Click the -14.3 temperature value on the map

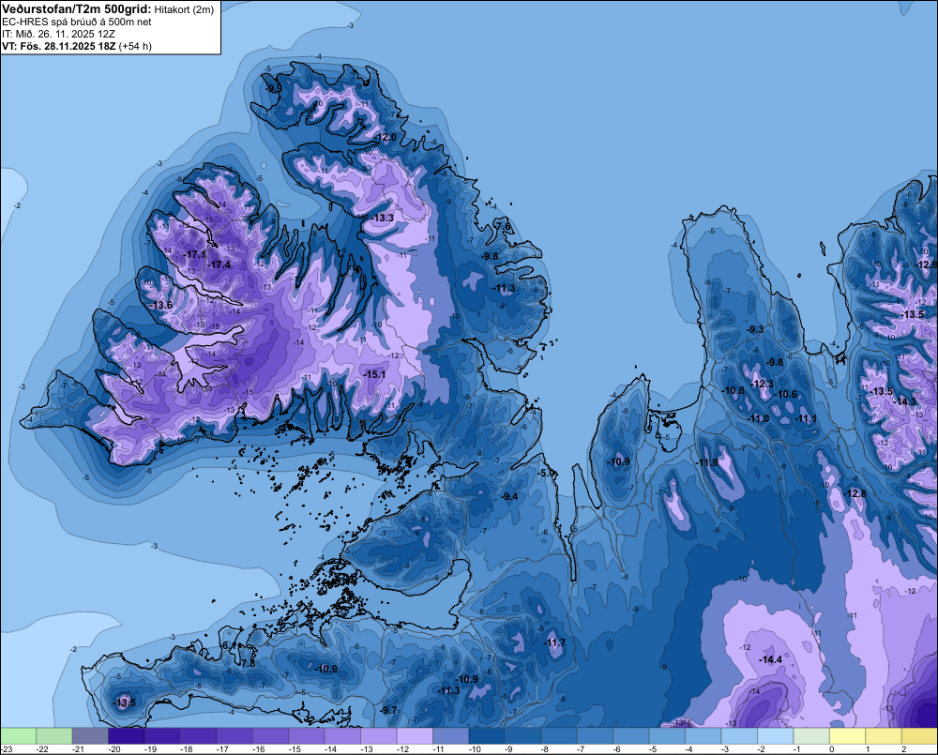904,401
